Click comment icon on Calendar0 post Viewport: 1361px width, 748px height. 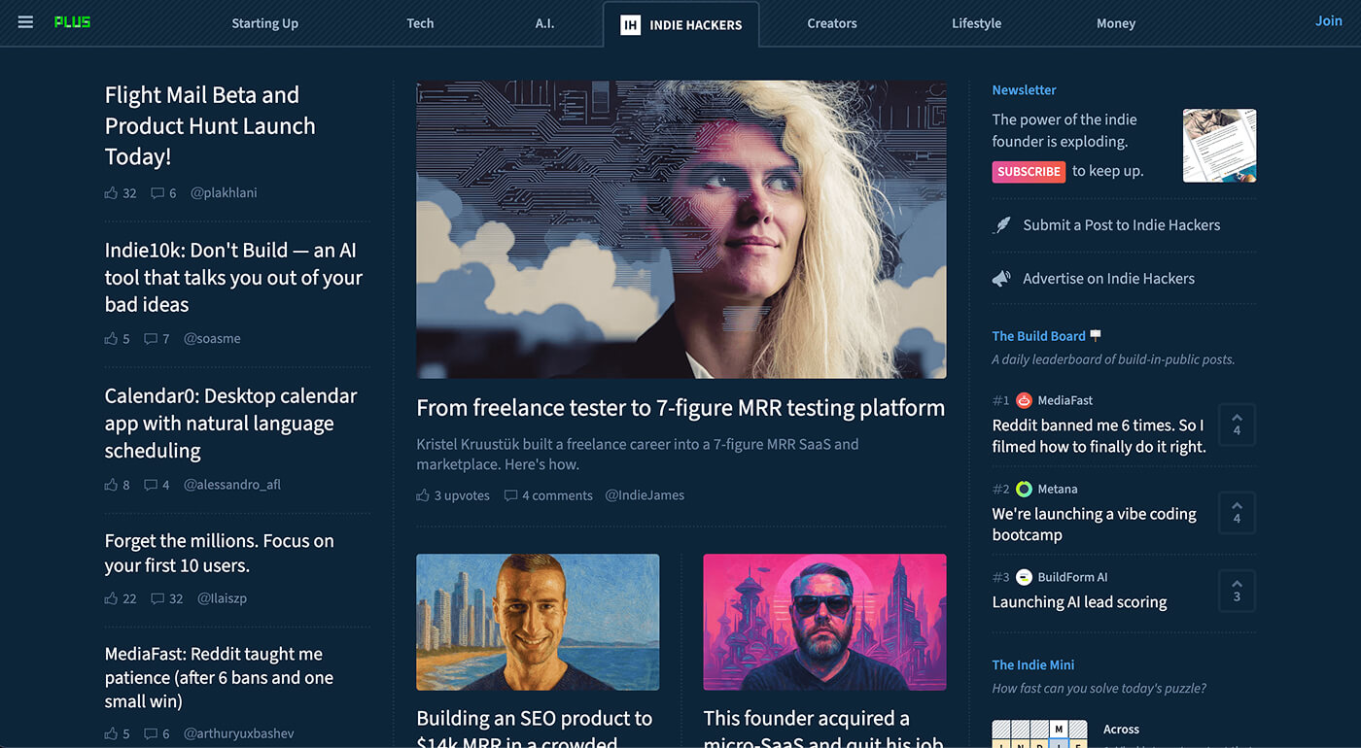[x=151, y=485]
